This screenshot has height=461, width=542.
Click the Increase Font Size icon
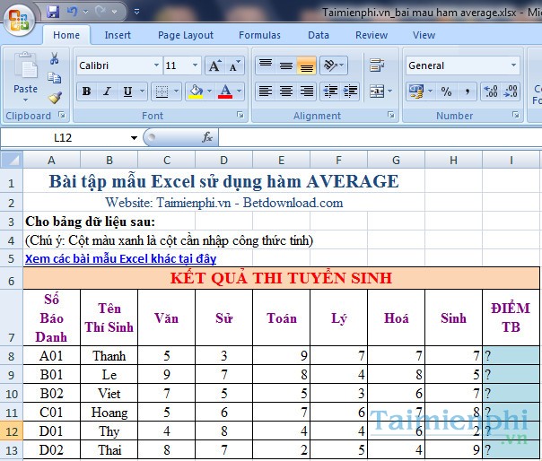click(214, 65)
